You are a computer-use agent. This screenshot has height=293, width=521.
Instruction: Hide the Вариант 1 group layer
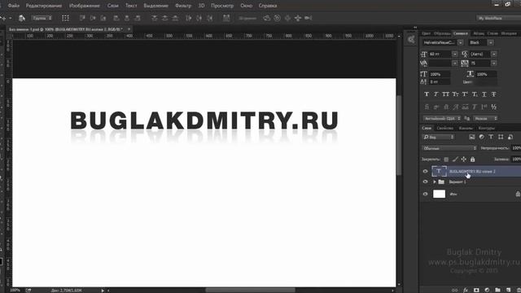(425, 181)
